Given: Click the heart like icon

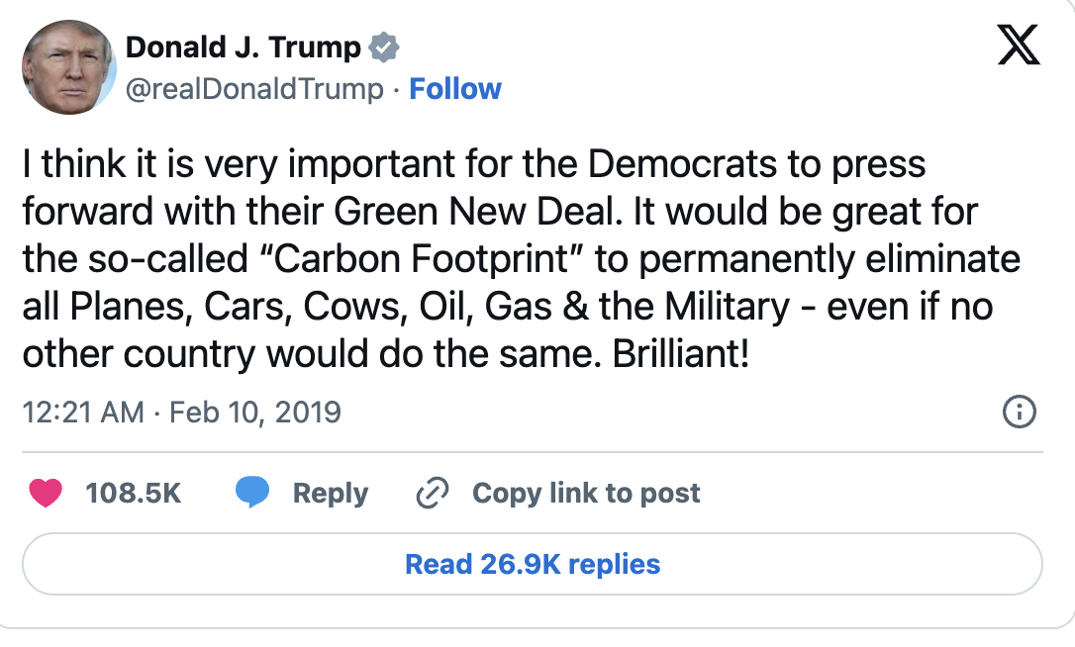Looking at the screenshot, I should tap(46, 493).
